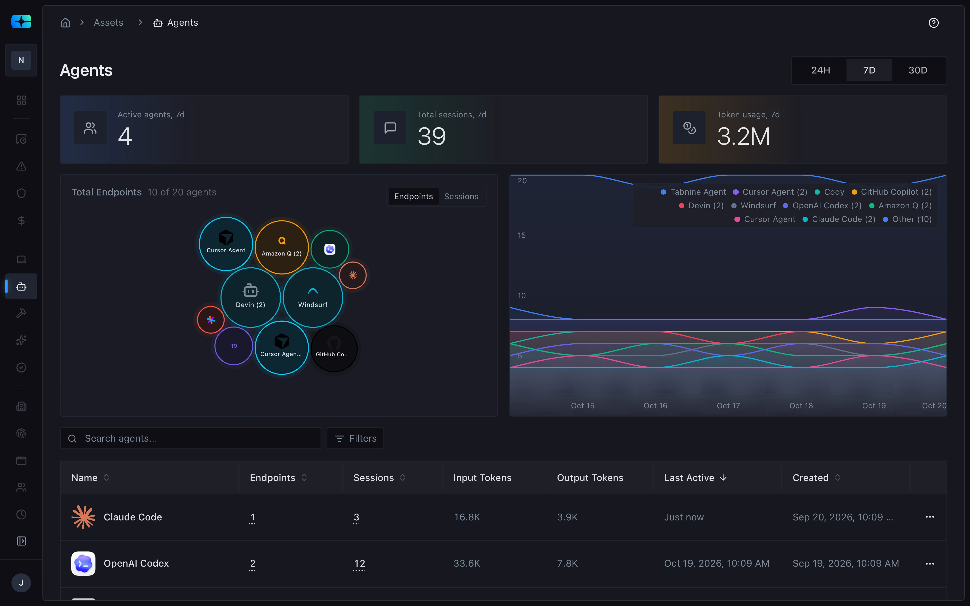The height and width of the screenshot is (606, 970).
Task: Open the Agents robot icon in sidebar
Action: [x=21, y=287]
